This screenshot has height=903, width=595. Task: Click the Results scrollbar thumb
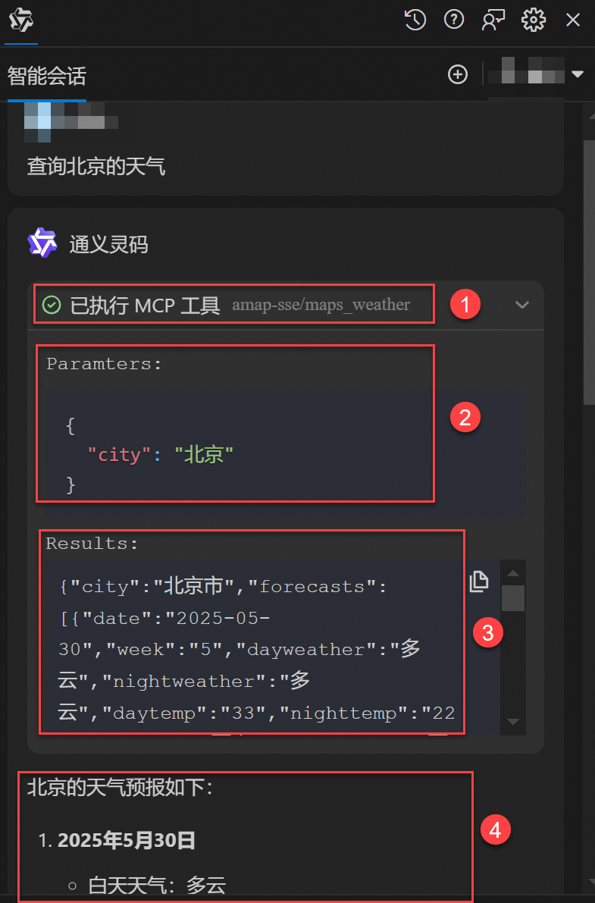coord(513,597)
